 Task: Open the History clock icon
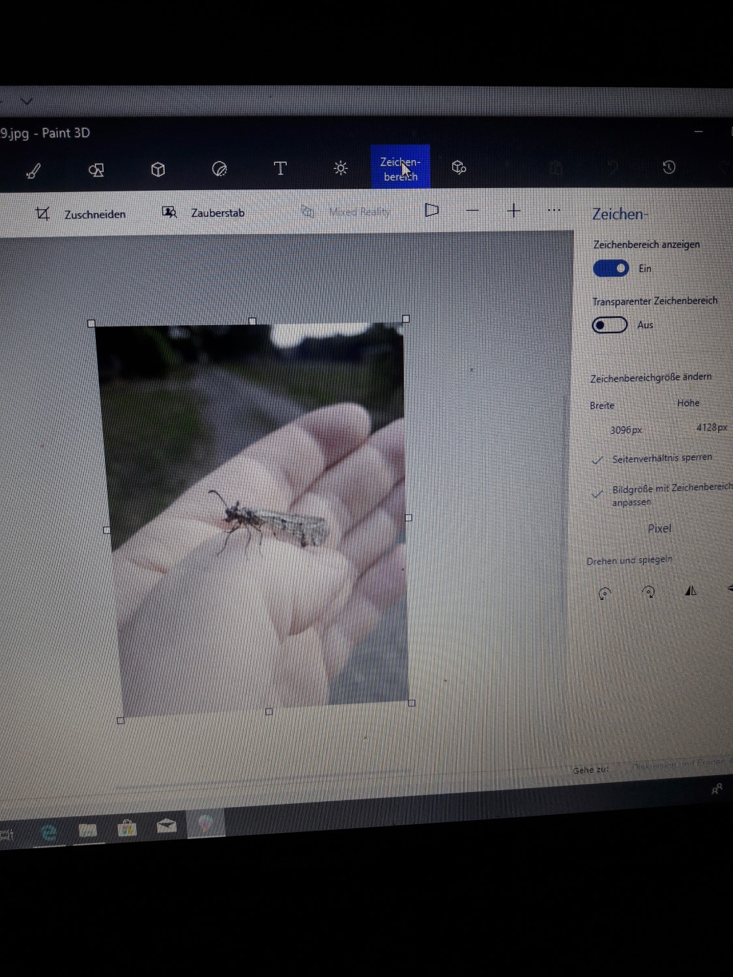point(668,167)
